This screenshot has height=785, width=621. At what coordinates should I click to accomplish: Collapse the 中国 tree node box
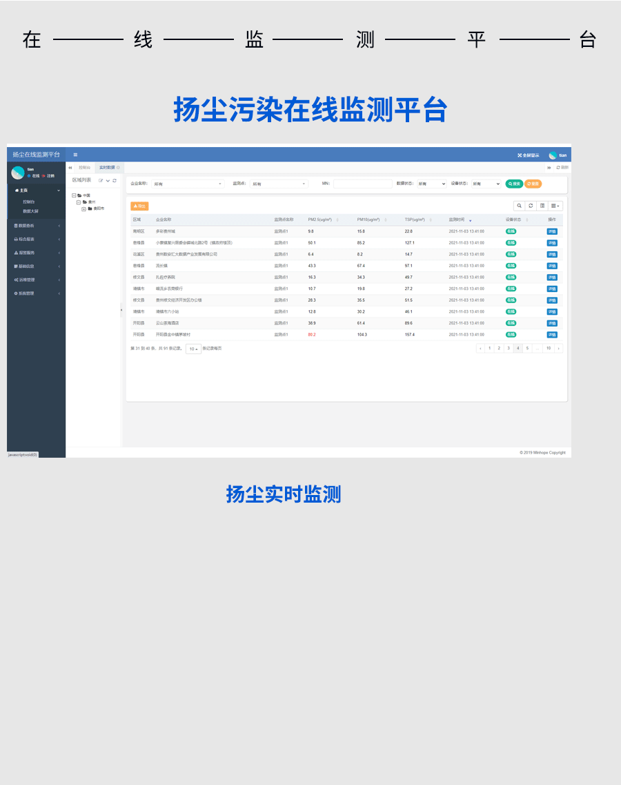pos(74,195)
